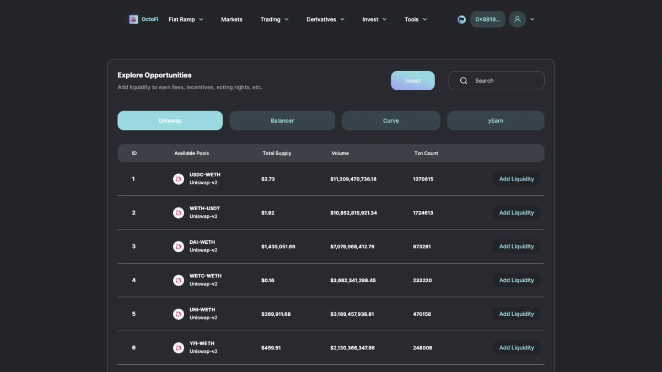Viewport: 662px width, 372px height.
Task: Expand the Invest nav dropdown menu
Action: pyautogui.click(x=374, y=19)
